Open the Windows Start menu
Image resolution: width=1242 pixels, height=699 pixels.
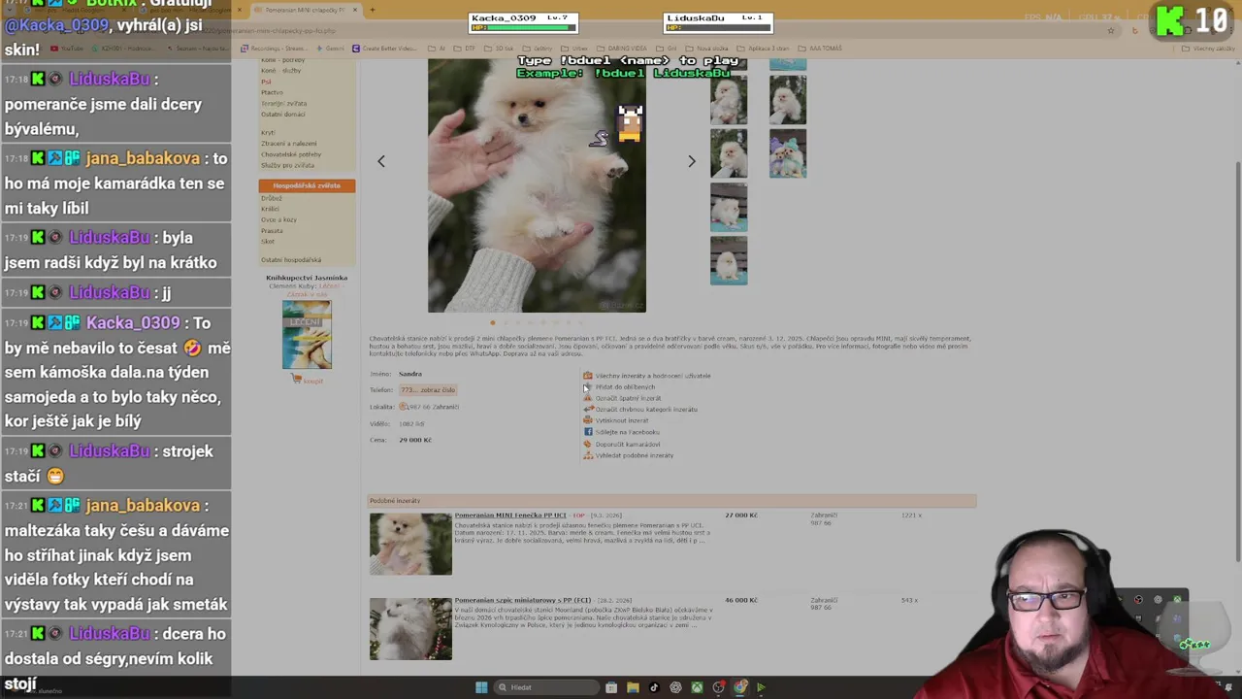(x=481, y=687)
